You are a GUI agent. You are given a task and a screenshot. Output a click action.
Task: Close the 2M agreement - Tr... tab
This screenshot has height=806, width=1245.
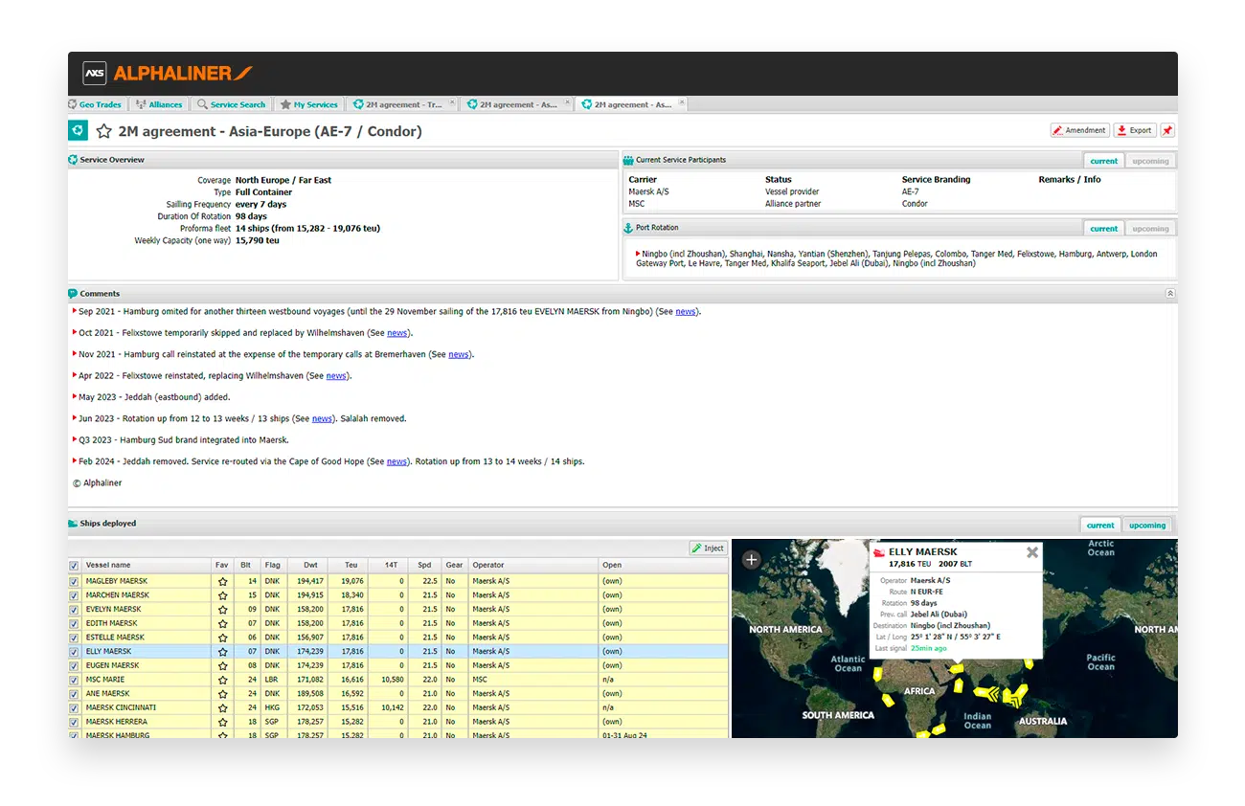[452, 101]
